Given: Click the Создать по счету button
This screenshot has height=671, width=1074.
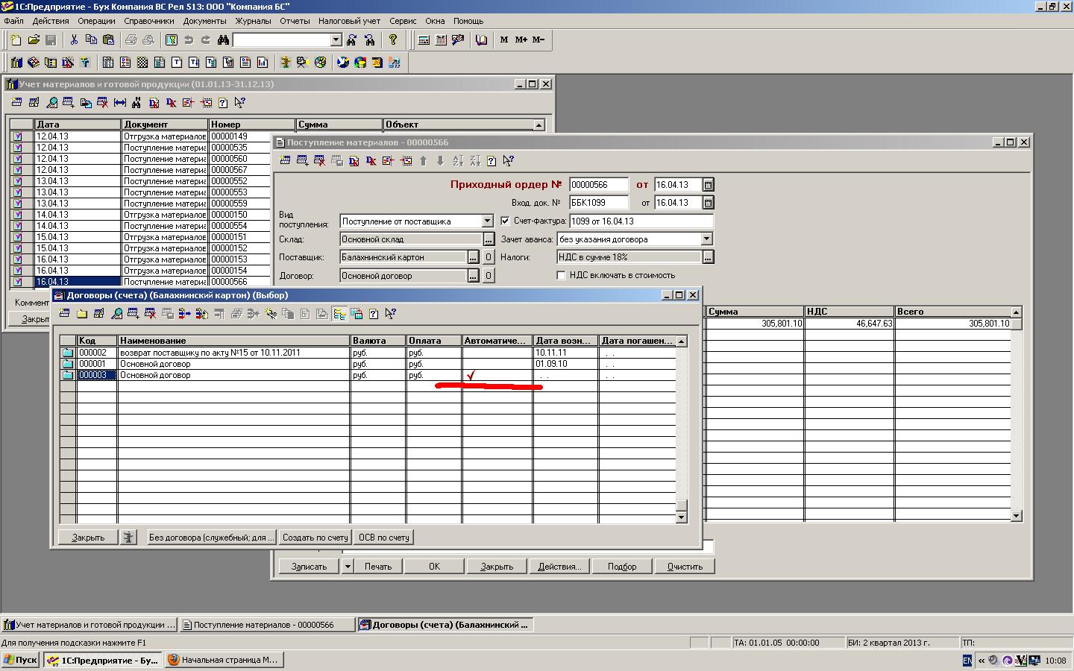Looking at the screenshot, I should click(x=315, y=538).
